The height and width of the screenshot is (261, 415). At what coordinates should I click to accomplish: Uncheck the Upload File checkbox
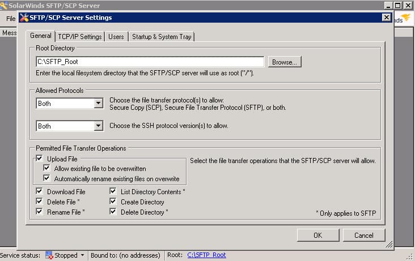click(x=39, y=159)
